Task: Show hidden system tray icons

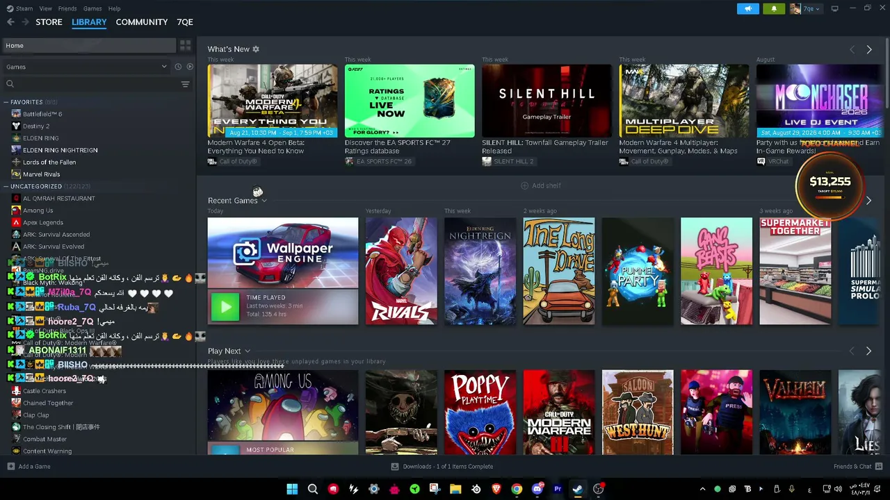Action: 702,489
